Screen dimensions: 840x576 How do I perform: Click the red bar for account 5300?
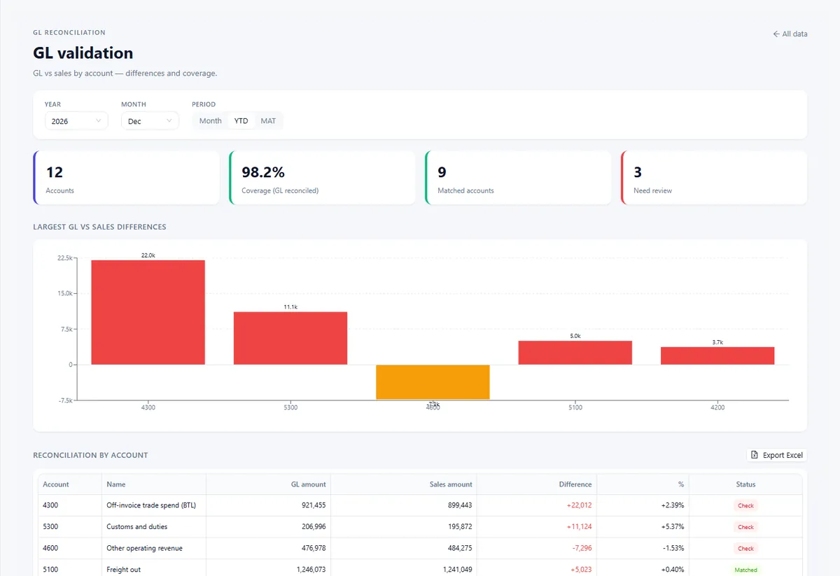(x=290, y=338)
